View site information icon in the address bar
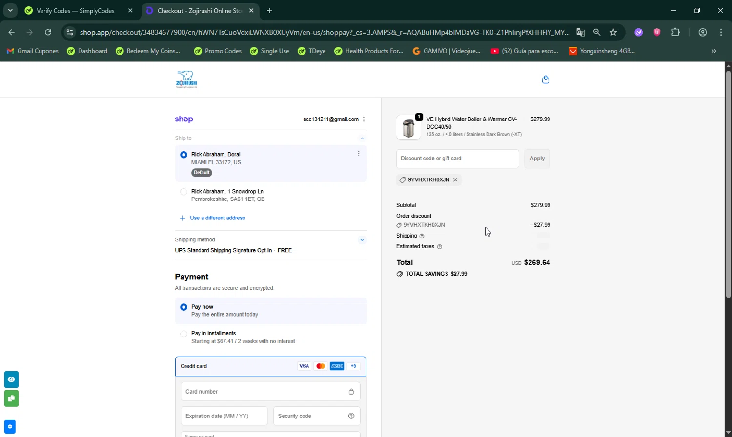Screen dimensions: 732x437 [x=70, y=32]
